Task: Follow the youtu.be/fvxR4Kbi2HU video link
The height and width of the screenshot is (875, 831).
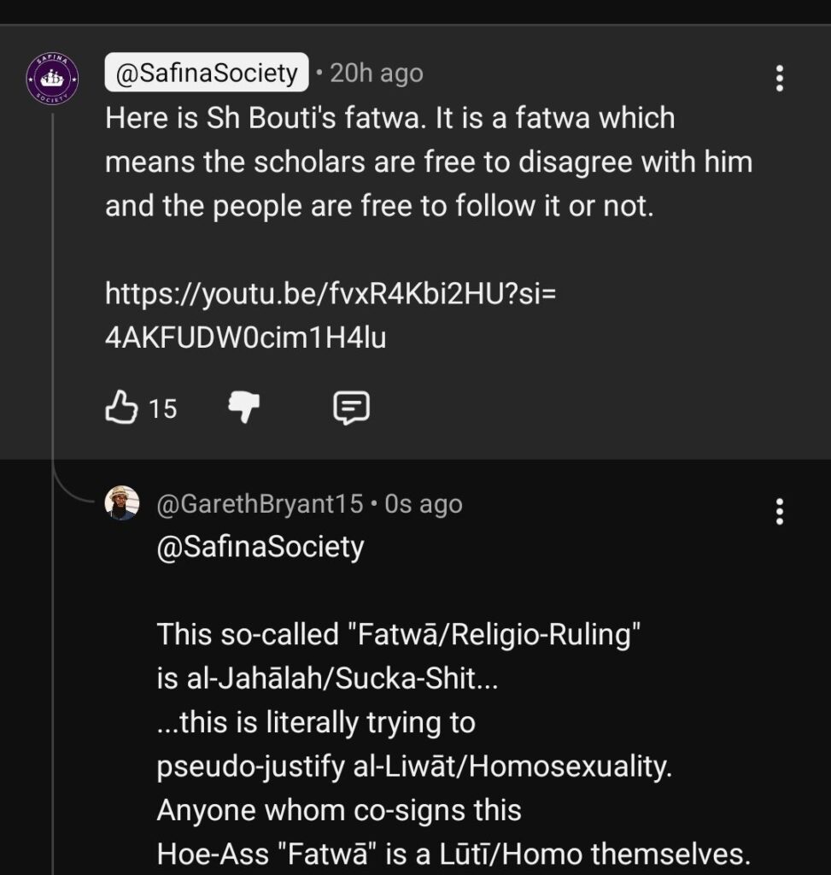Action: click(x=331, y=315)
